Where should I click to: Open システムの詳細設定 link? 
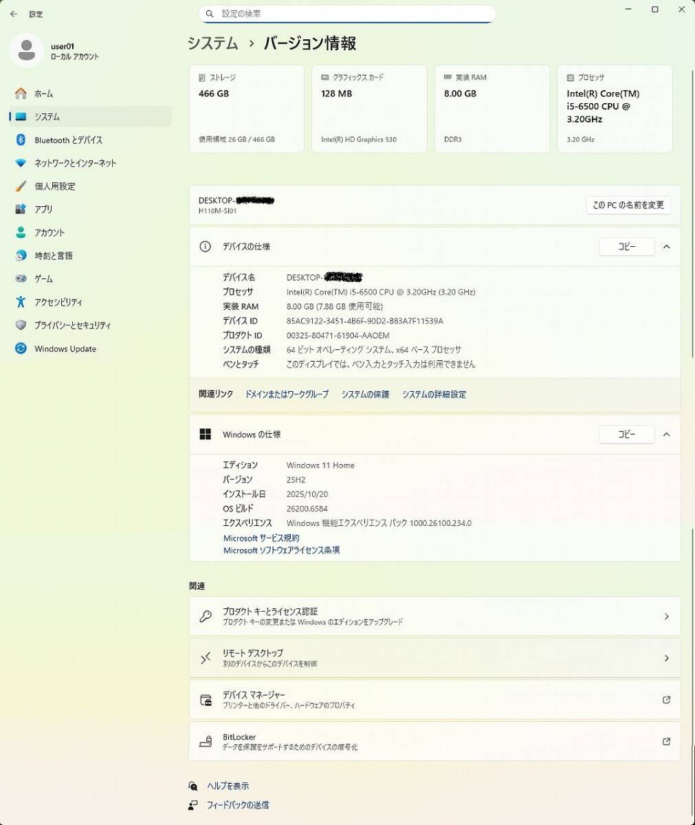pyautogui.click(x=434, y=395)
